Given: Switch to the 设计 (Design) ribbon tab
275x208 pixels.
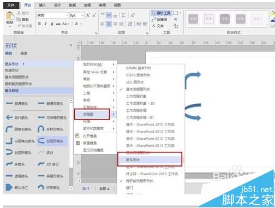Looking at the screenshot, I should (57, 5).
